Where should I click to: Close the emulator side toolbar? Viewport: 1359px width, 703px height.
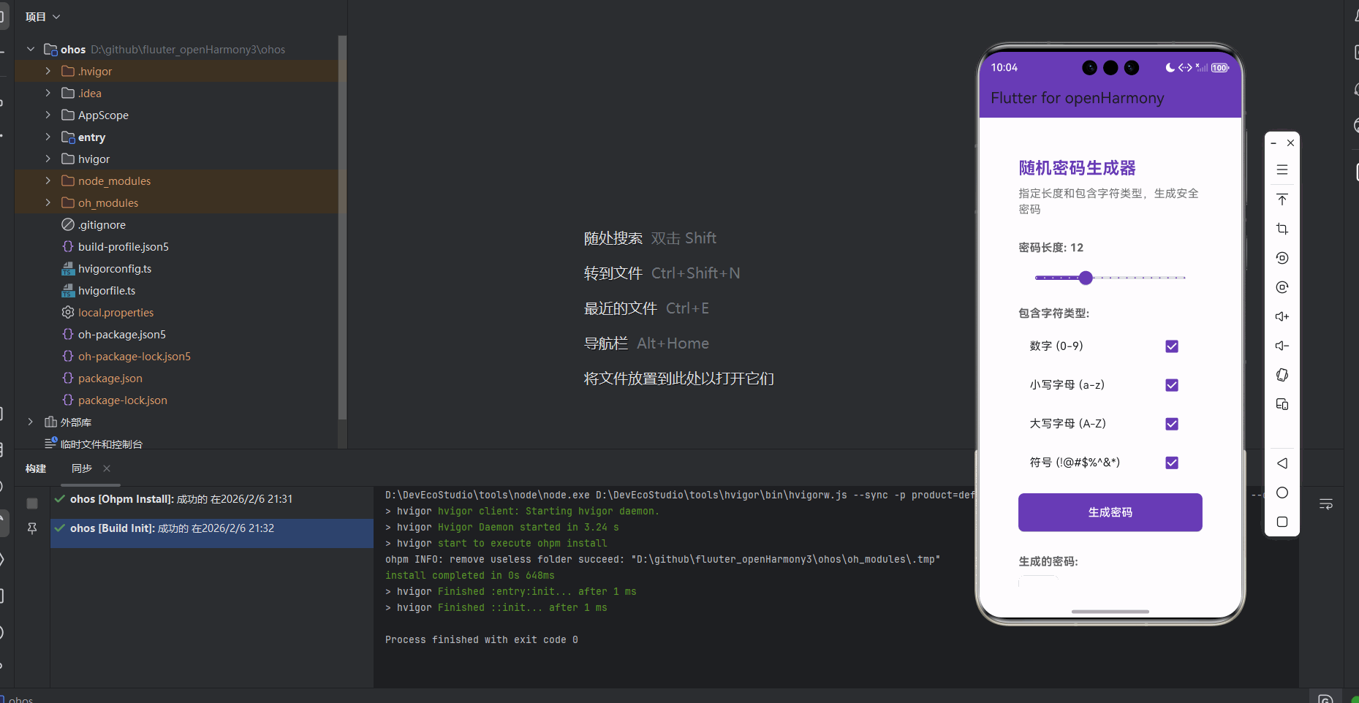[x=1290, y=143]
